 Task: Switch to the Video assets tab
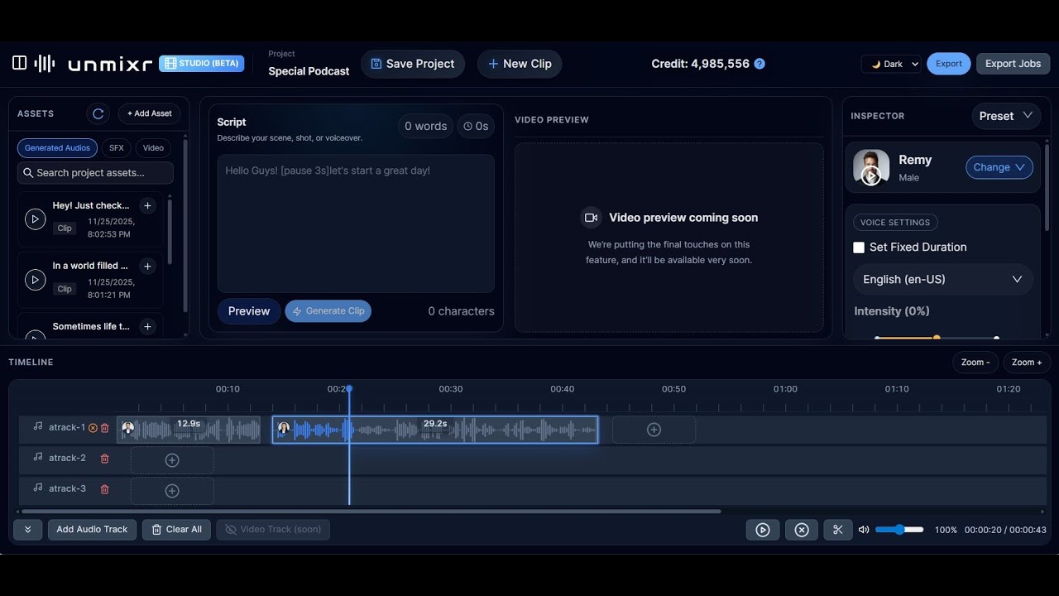point(153,148)
